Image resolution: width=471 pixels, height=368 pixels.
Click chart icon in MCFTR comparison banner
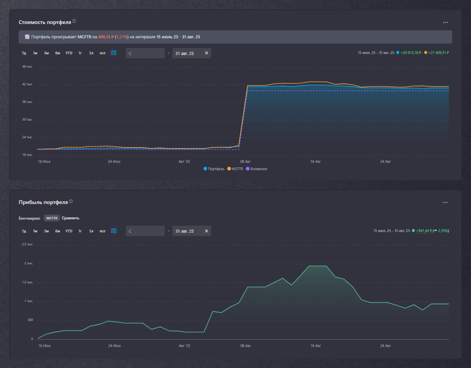27,37
